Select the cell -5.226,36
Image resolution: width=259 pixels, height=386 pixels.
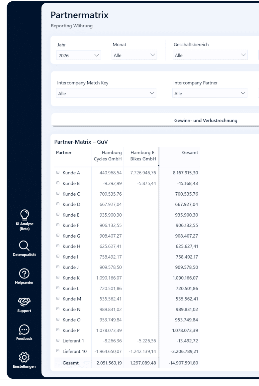147,341
